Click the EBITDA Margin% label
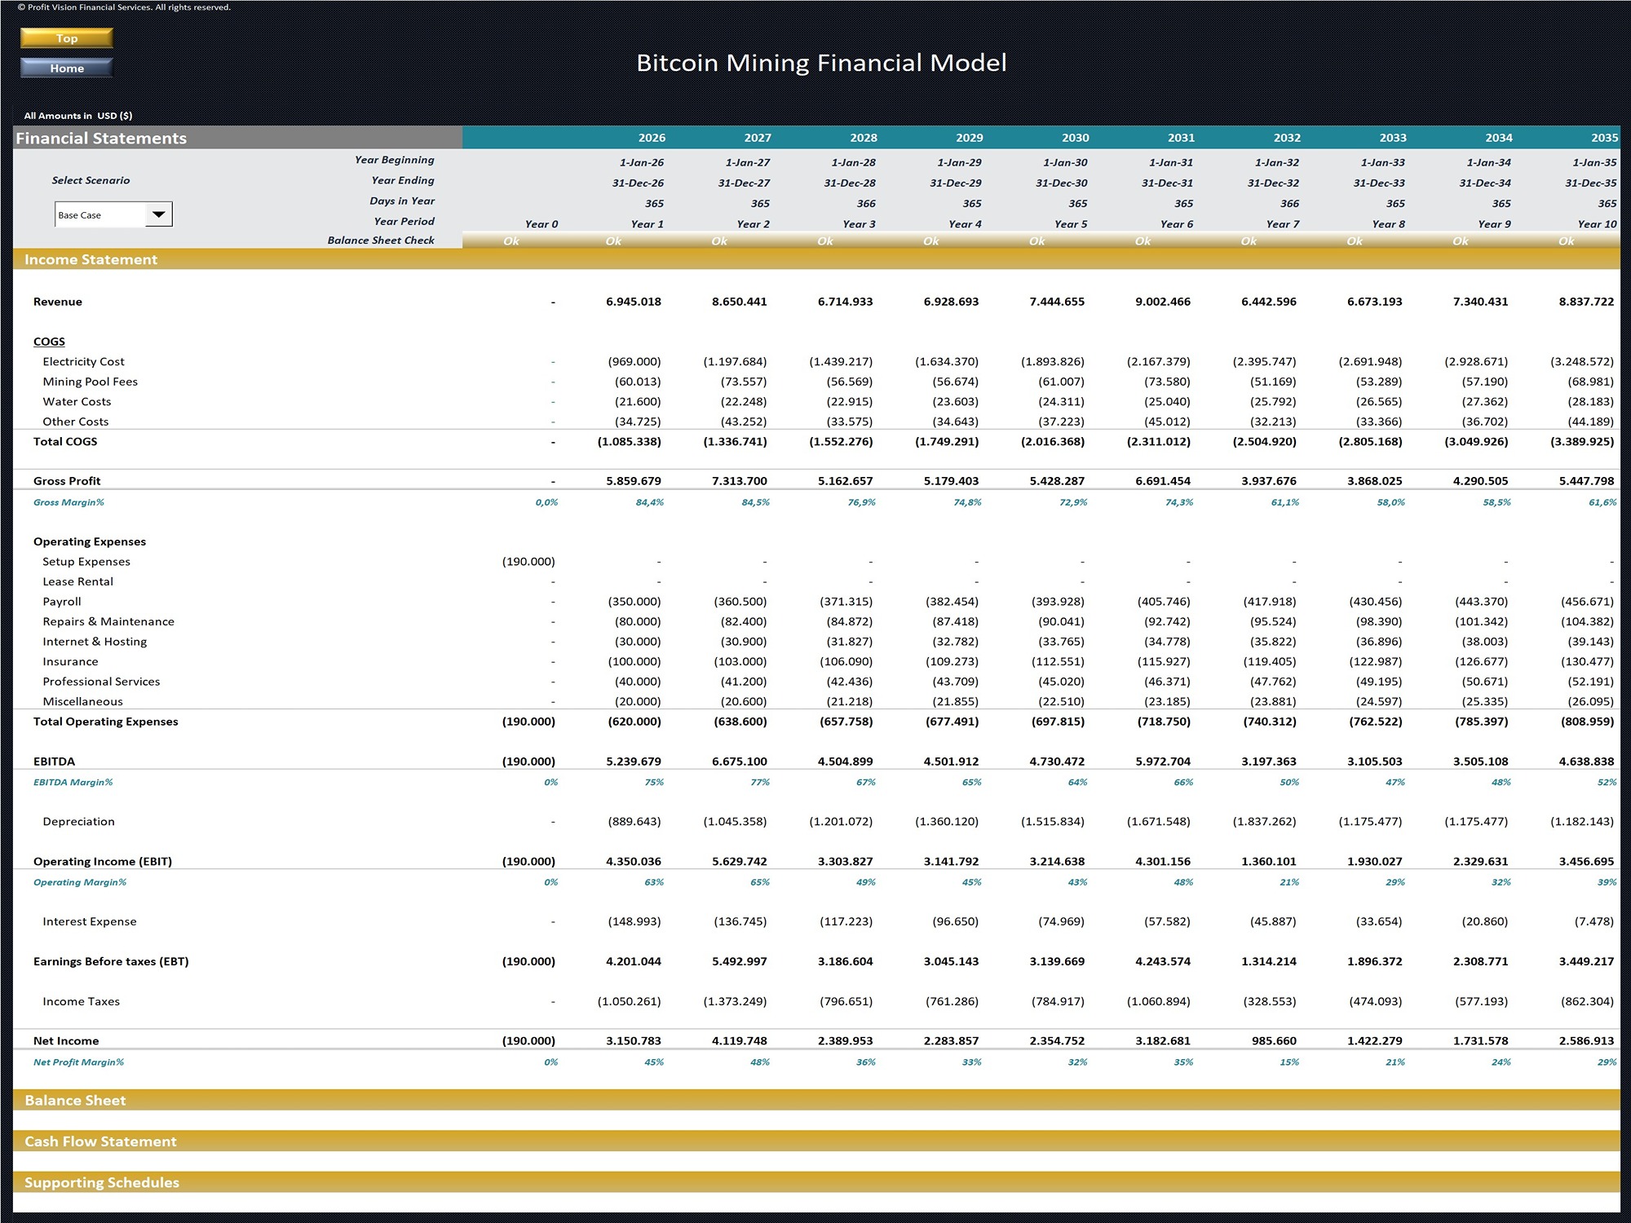 [x=74, y=781]
